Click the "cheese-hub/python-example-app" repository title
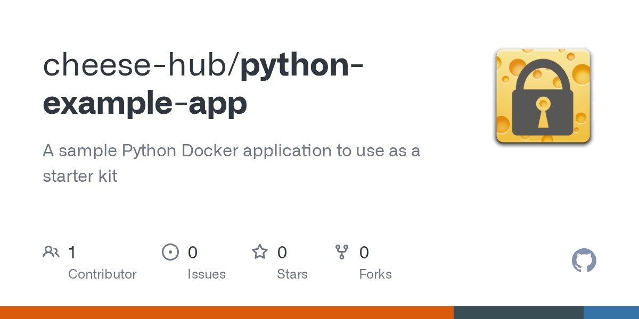This screenshot has height=319, width=639. [x=203, y=83]
